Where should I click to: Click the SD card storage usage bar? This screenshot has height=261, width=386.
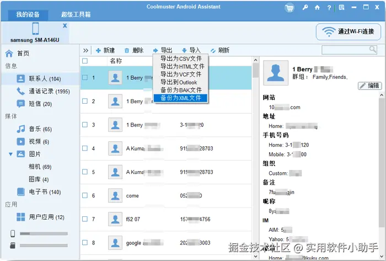point(44,246)
